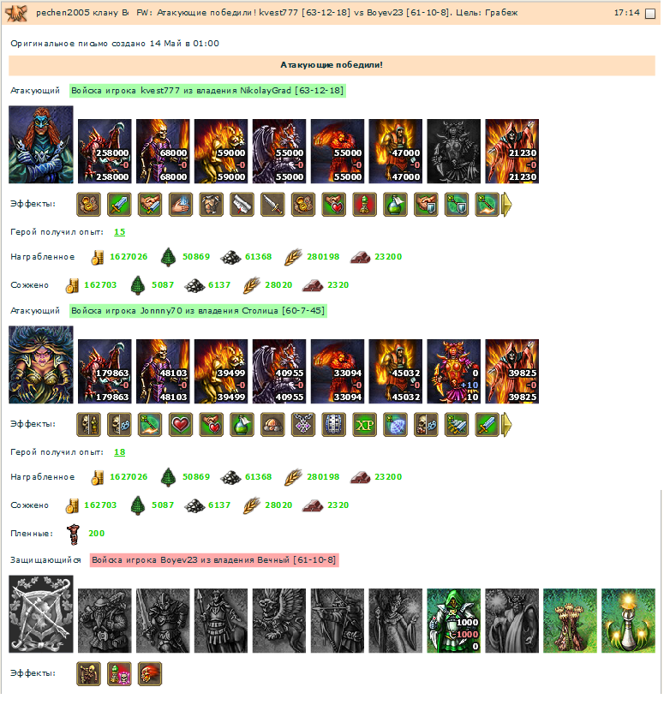The height and width of the screenshot is (705, 664).
Task: Expand Jonnny70 effects with yellow arrow
Action: pyautogui.click(x=506, y=424)
